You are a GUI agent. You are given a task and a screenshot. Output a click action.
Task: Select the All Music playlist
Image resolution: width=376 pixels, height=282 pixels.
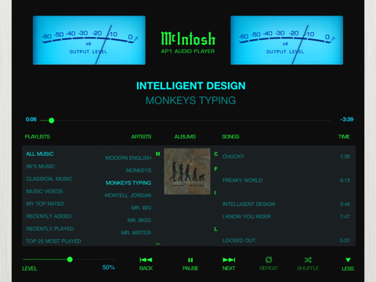point(40,154)
